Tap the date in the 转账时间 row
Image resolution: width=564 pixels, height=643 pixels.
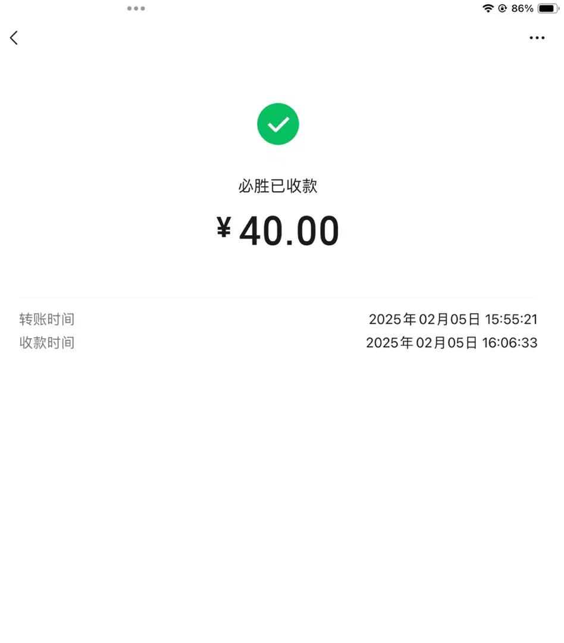(x=424, y=319)
